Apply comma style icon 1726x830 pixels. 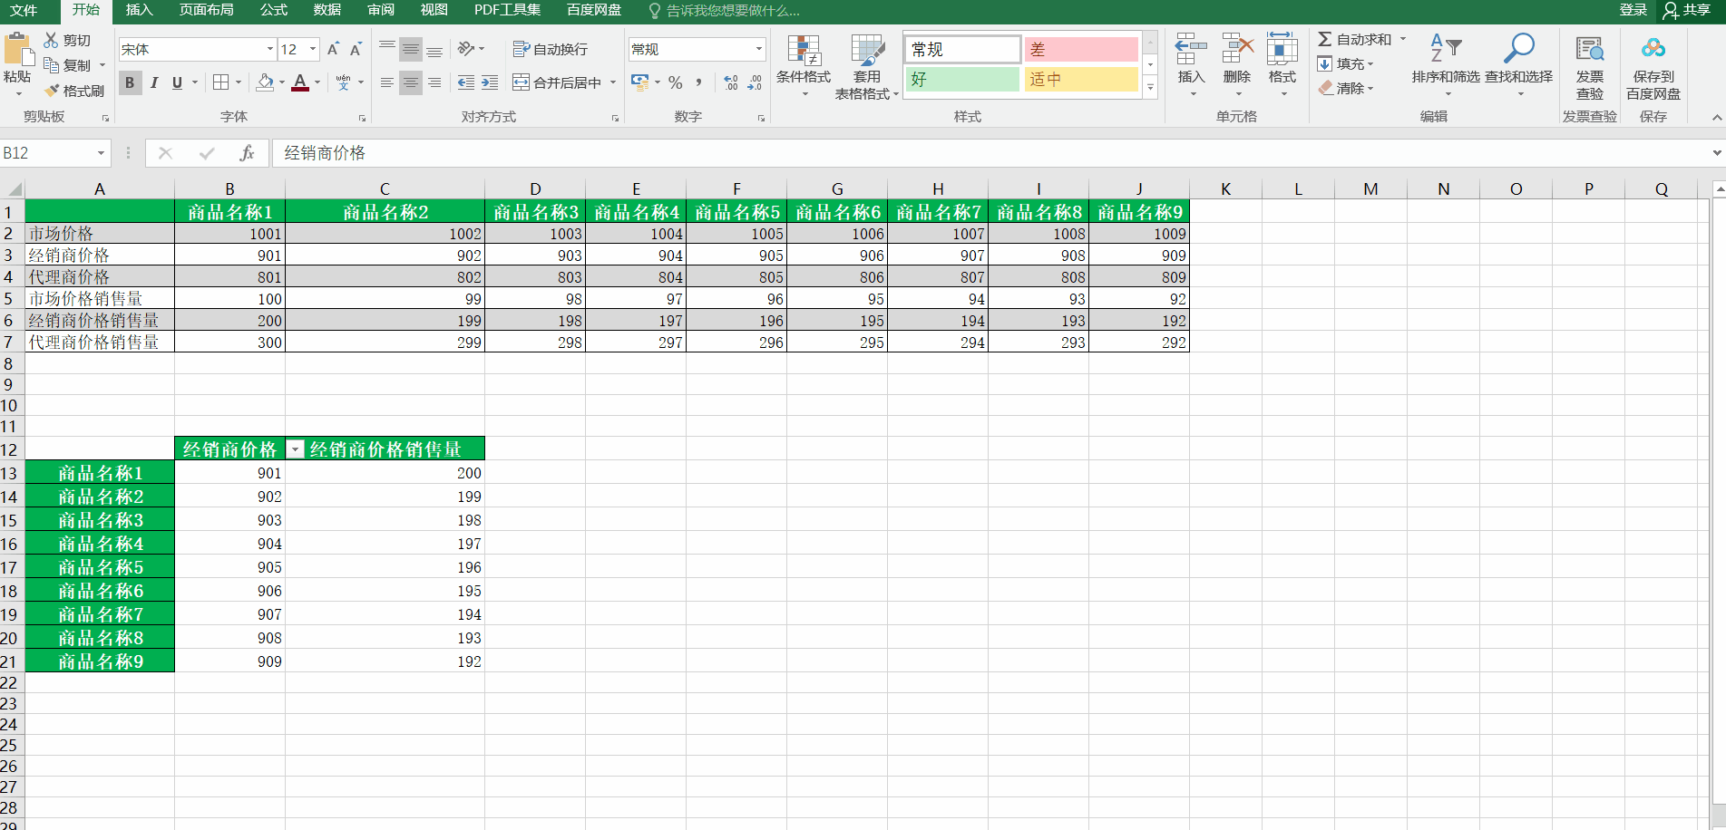(x=698, y=82)
